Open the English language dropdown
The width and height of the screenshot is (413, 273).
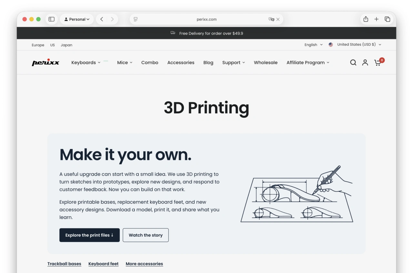click(x=313, y=45)
